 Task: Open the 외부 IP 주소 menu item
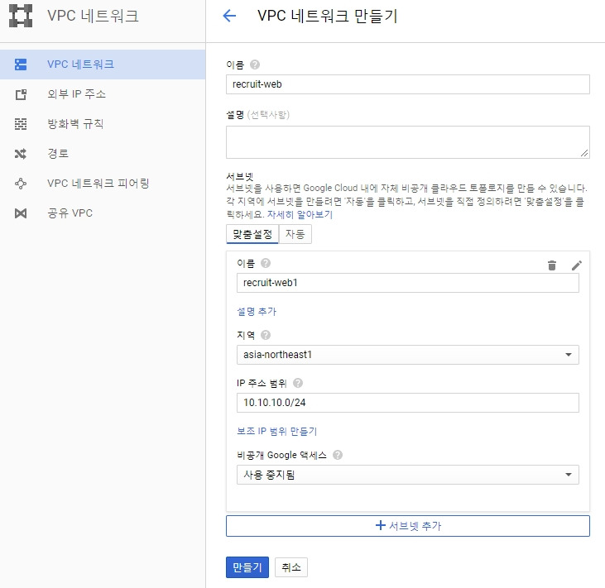[103, 94]
